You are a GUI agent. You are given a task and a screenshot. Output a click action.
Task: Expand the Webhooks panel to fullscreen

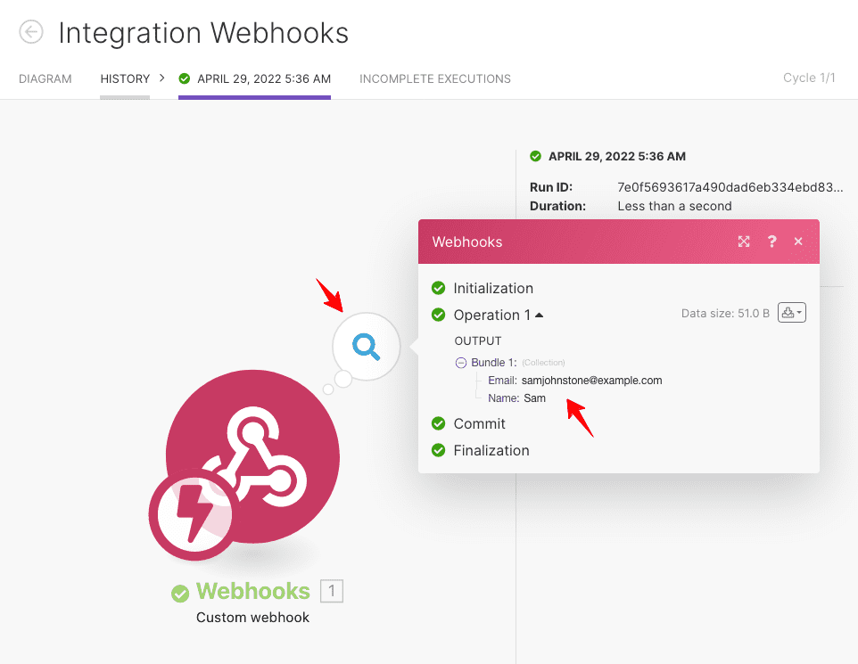click(x=744, y=242)
